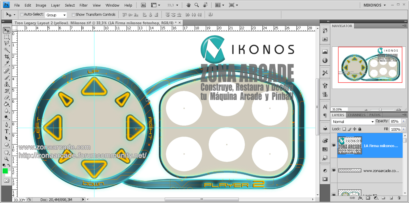This screenshot has width=409, height=203.
Task: Toggle Lock all padlock icon
Action: (360, 129)
